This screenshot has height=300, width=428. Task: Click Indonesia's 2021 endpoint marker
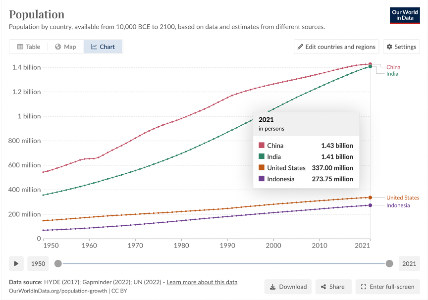click(x=370, y=205)
